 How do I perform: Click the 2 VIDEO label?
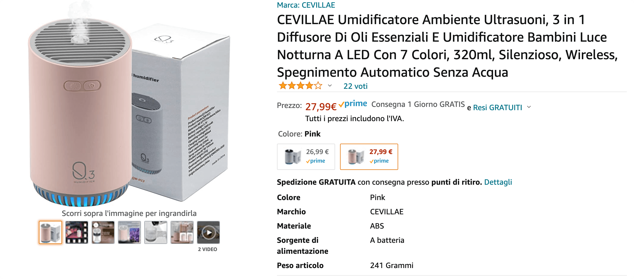click(208, 249)
